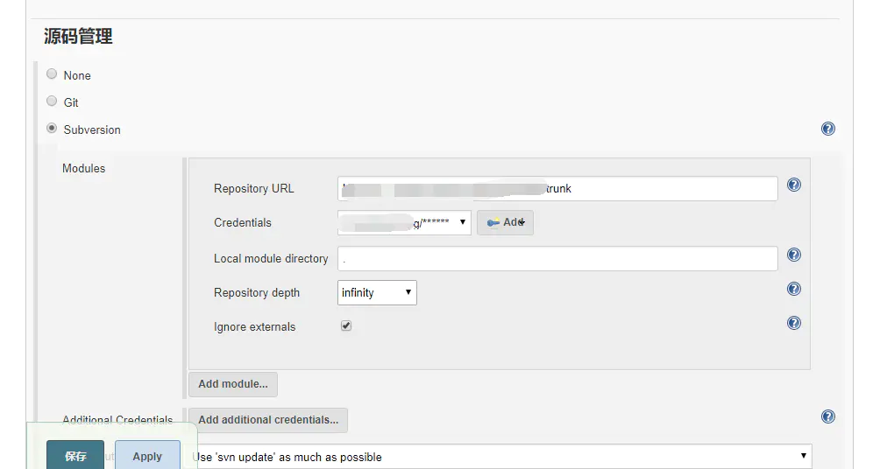
Task: Click the Add credentials button
Action: coord(505,222)
